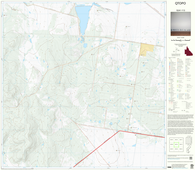The height and width of the screenshot is (170, 195).
Task: Click the vertical folds diagram
Action: (x=189, y=140)
